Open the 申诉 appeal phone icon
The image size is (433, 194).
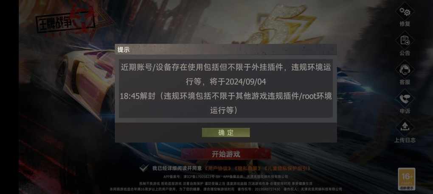point(405,99)
